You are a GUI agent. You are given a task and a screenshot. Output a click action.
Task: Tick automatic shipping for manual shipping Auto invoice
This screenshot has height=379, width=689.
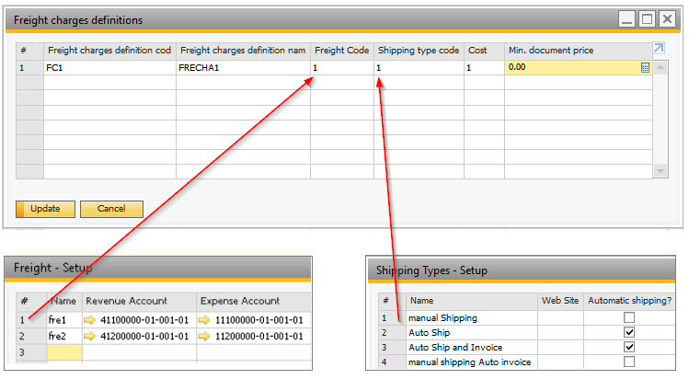(629, 362)
